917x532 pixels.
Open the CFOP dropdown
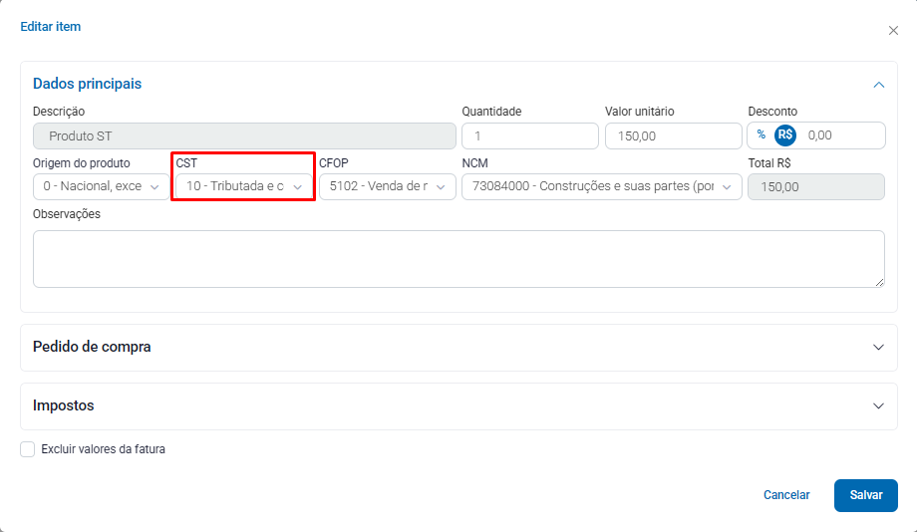click(x=387, y=186)
